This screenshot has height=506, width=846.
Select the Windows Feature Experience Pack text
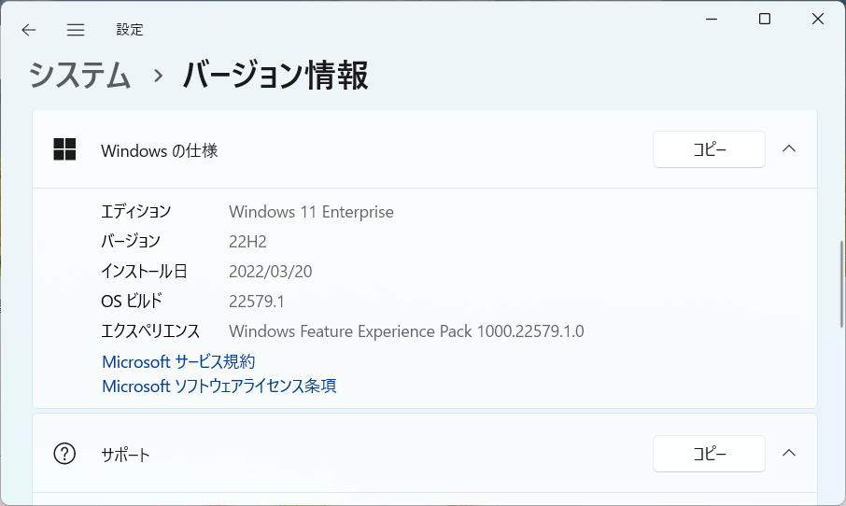point(406,330)
